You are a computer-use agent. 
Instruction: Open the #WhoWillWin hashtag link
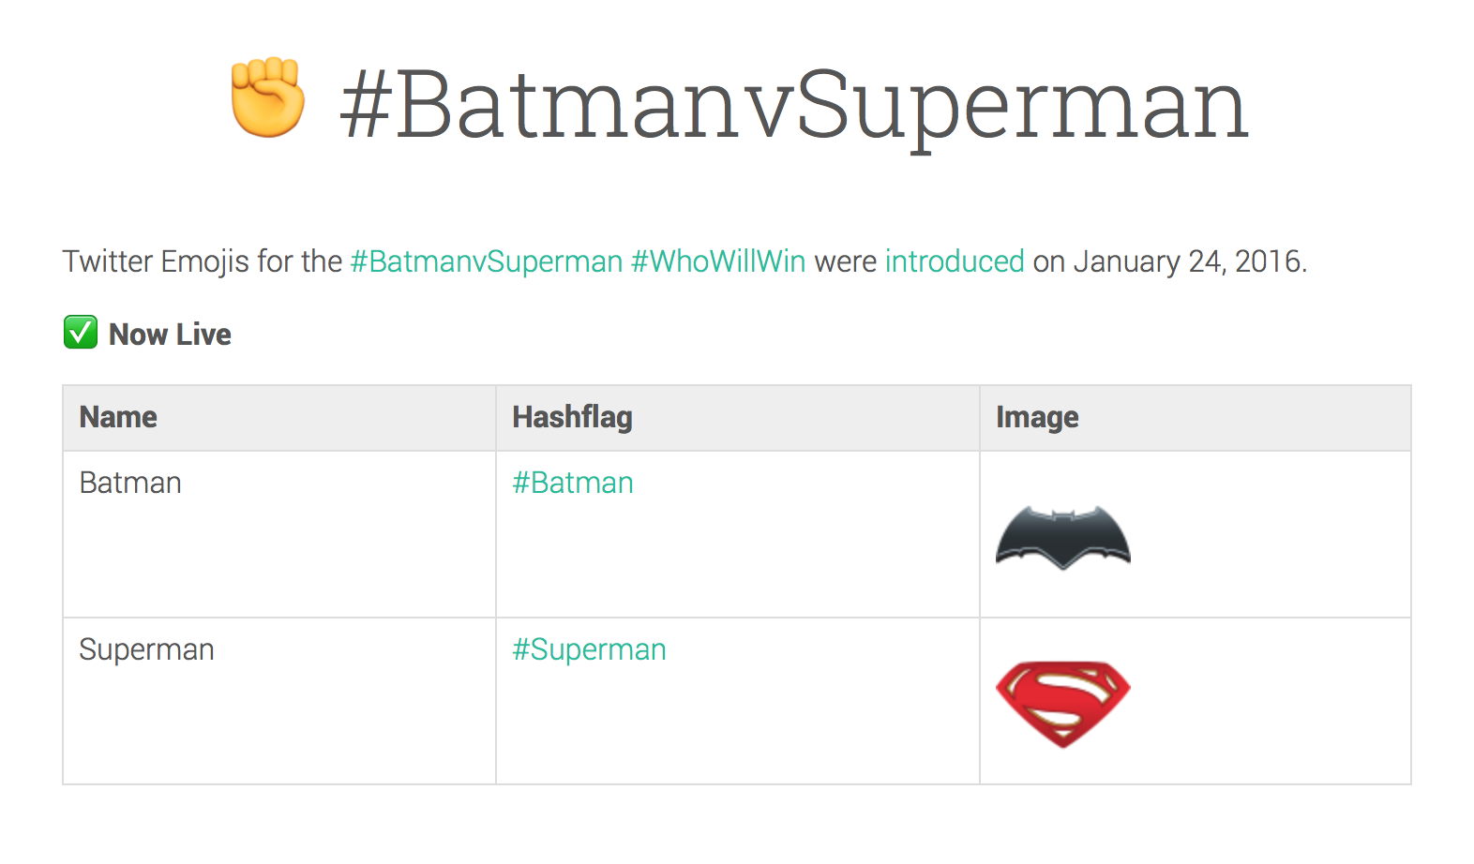(x=718, y=261)
